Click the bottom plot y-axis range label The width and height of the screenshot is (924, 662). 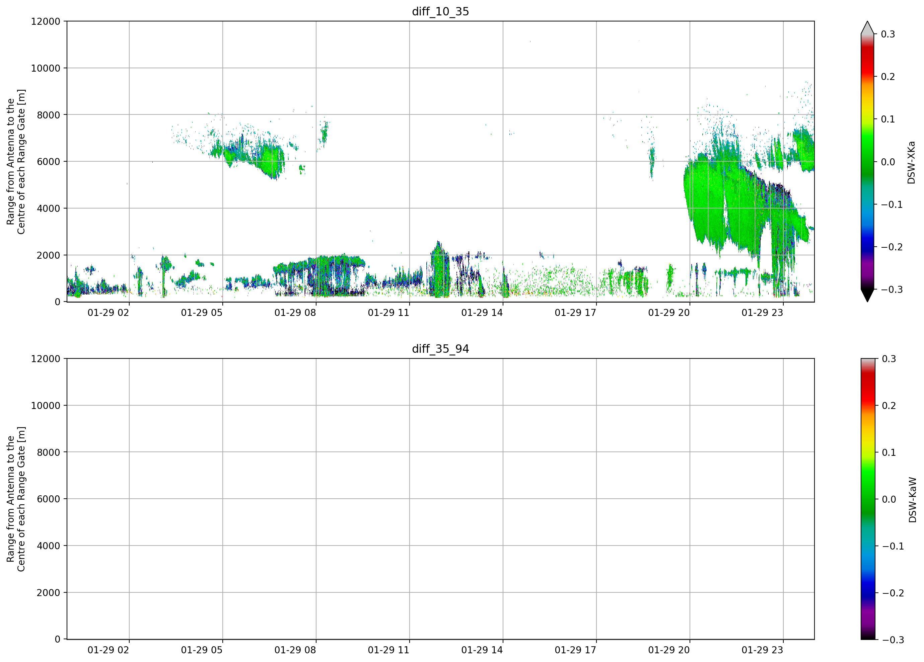click(x=16, y=499)
